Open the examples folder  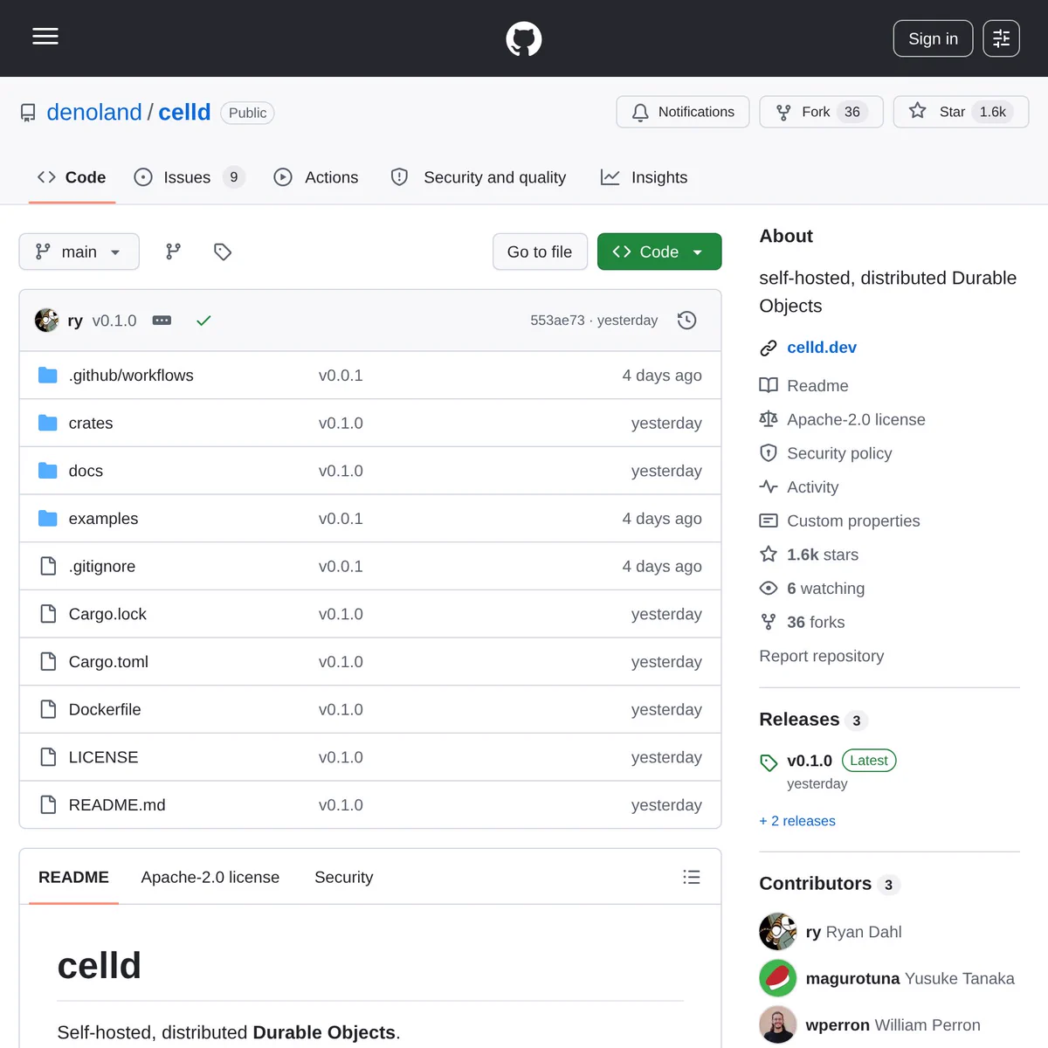(x=103, y=519)
